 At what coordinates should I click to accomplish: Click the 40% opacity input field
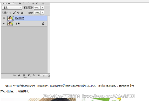[37, 8]
